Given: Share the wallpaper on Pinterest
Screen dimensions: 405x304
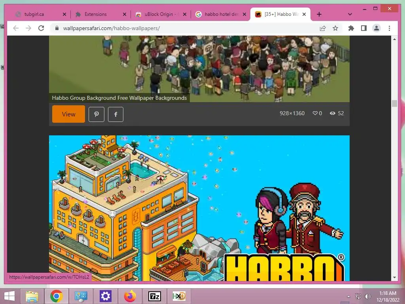Looking at the screenshot, I should pyautogui.click(x=97, y=114).
